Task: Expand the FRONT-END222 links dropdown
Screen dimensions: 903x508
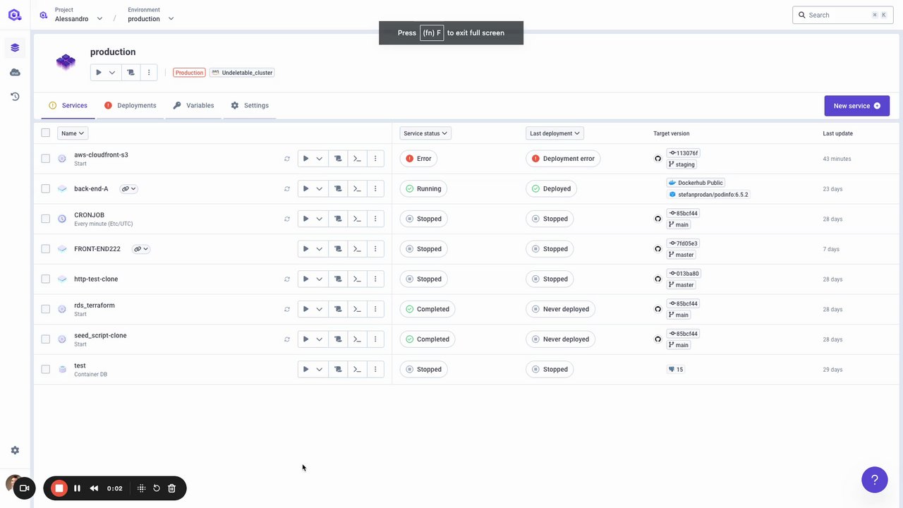Action: coord(141,249)
